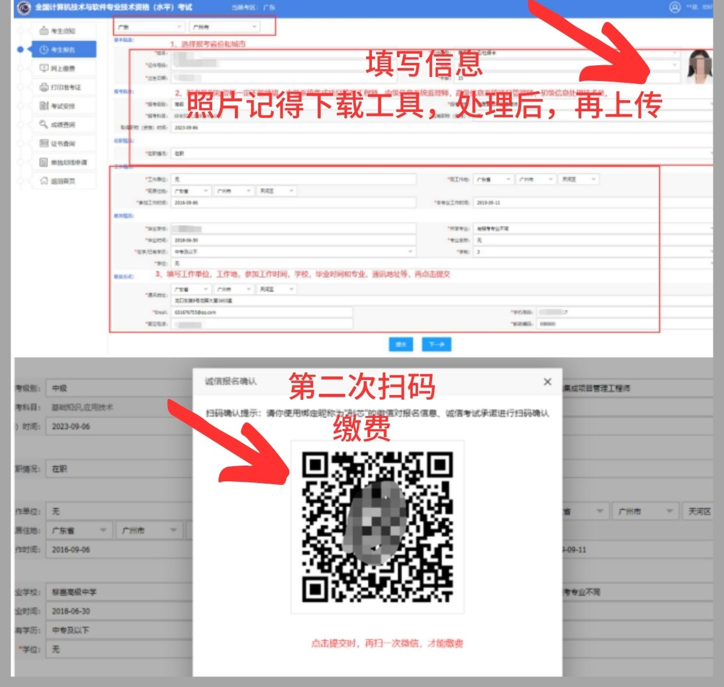Click the QR code in the dialog
The height and width of the screenshot is (687, 724).
coord(377,527)
